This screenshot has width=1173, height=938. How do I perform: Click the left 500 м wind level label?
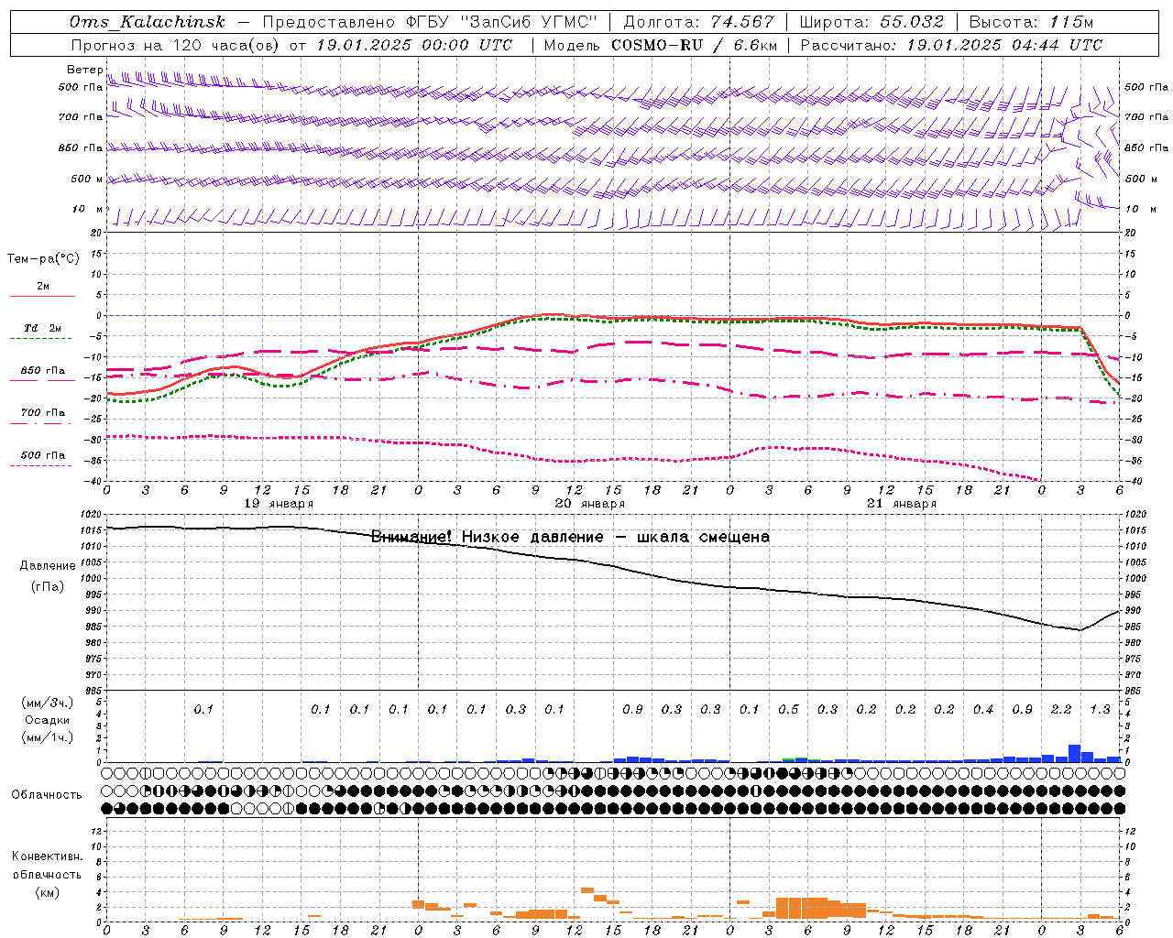coord(87,179)
